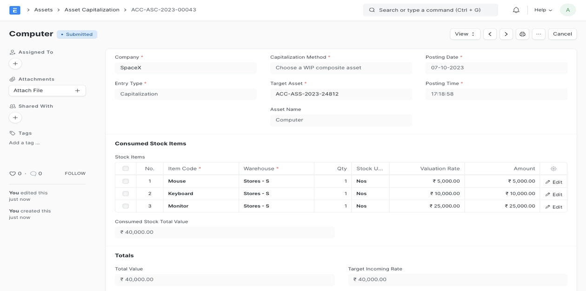
Task: Open the three-dot more options menu
Action: (539, 34)
